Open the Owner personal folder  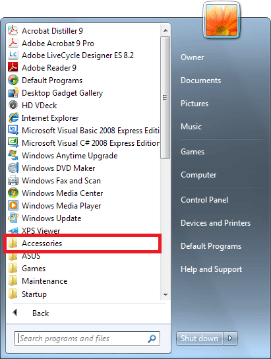click(x=192, y=57)
